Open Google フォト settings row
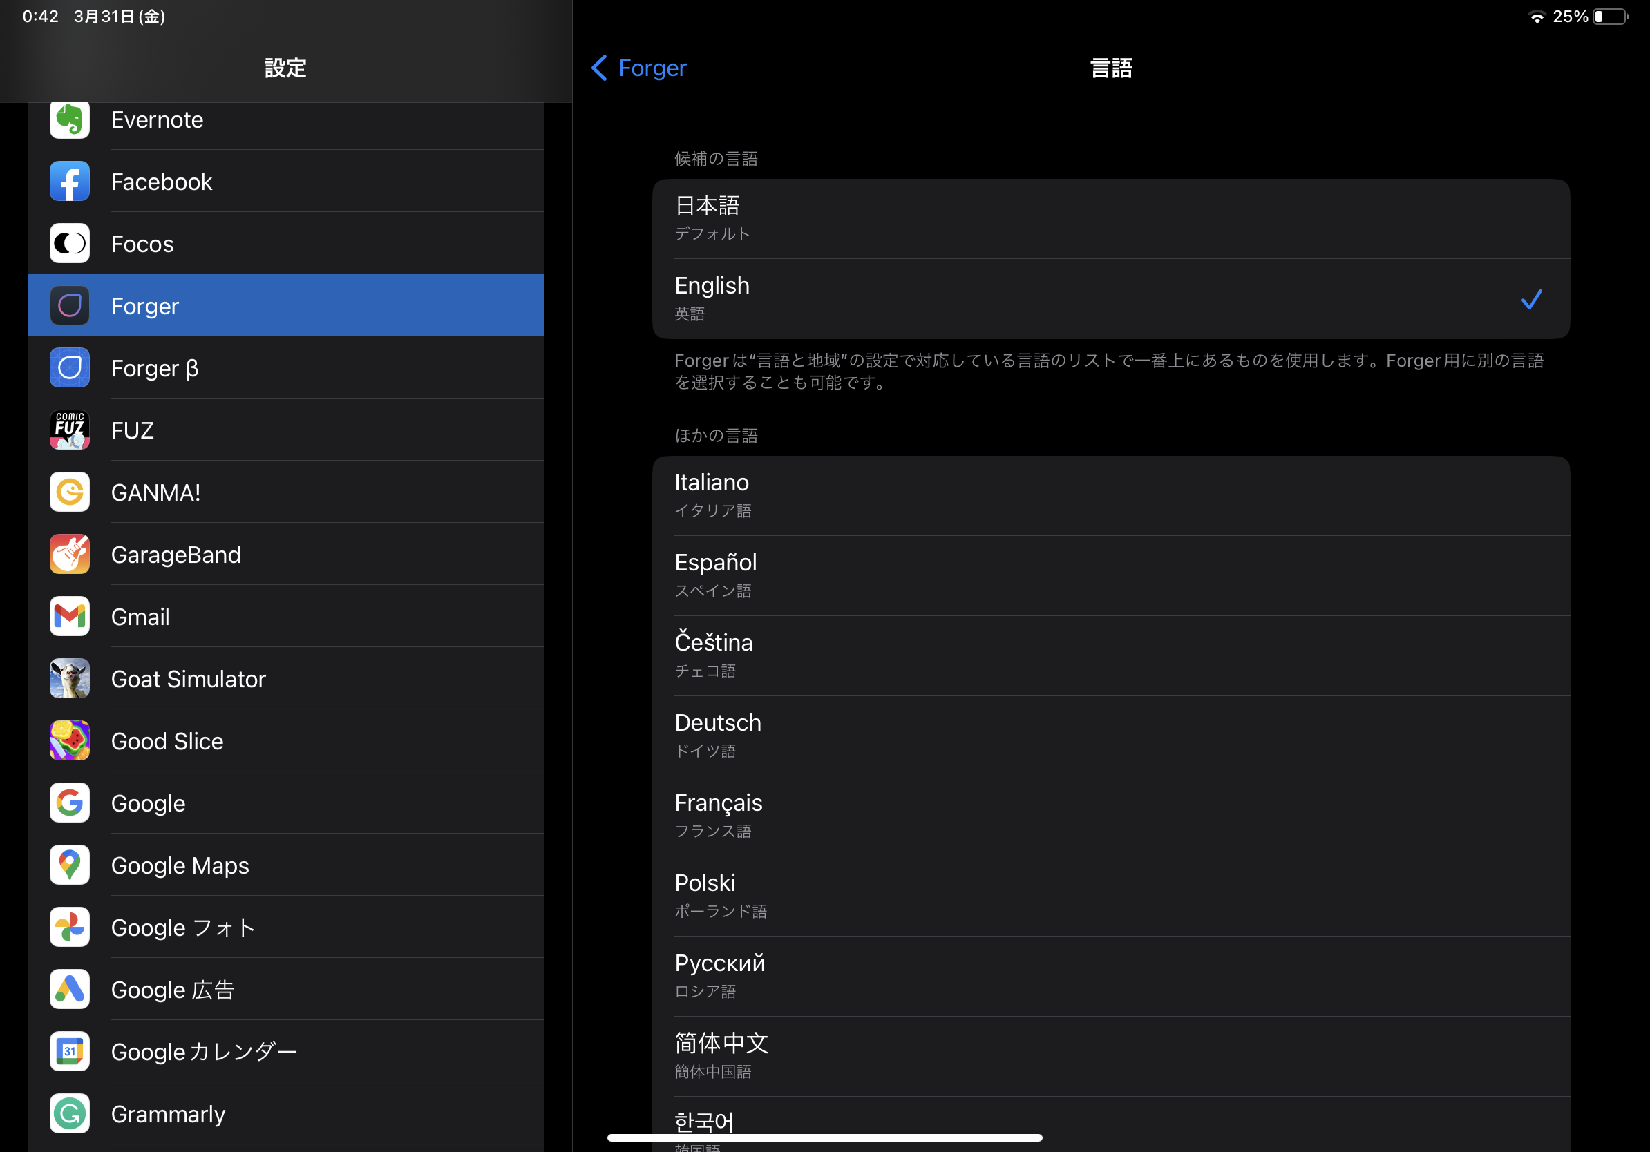 pyautogui.click(x=286, y=926)
